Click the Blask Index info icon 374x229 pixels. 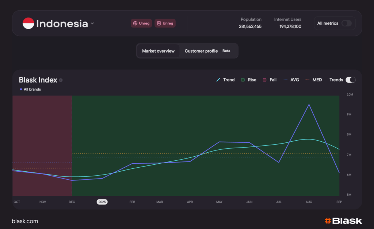coord(61,80)
